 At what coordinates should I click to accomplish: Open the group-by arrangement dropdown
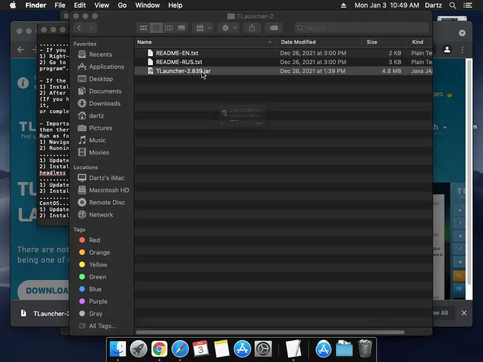(x=203, y=28)
